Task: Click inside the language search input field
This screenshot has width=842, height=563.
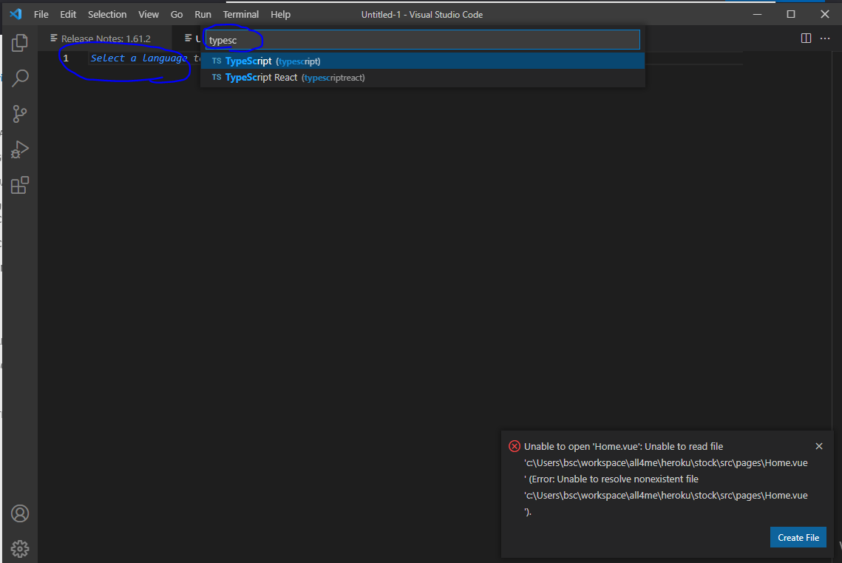Action: [421, 39]
